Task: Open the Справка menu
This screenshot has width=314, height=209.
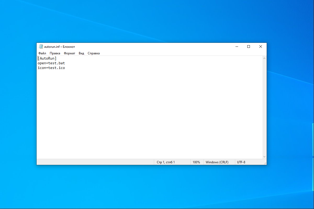Action: pyautogui.click(x=94, y=53)
